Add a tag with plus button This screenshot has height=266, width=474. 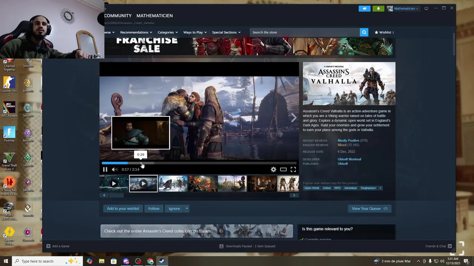click(x=380, y=188)
